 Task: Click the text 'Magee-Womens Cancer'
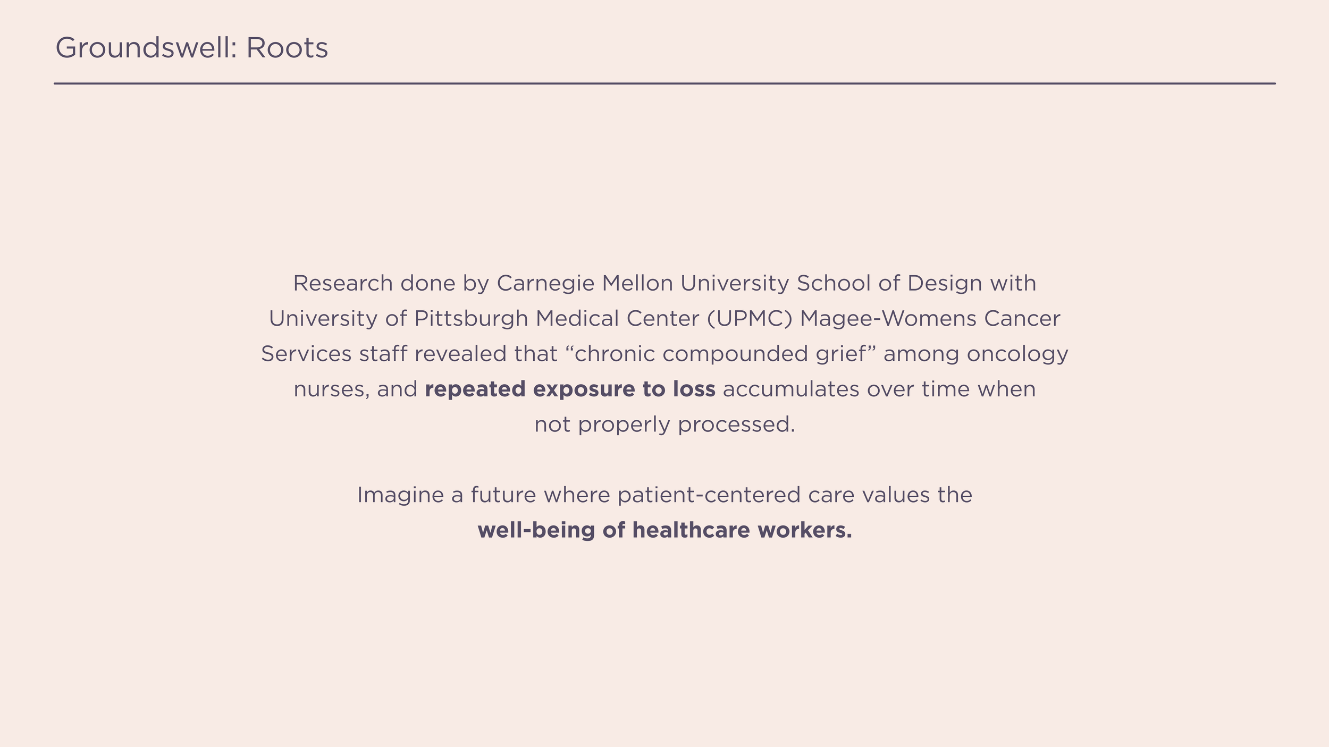click(x=930, y=319)
